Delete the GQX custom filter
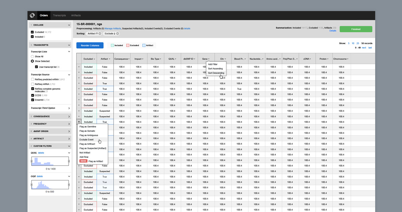The image size is (402, 212). click(40, 176)
